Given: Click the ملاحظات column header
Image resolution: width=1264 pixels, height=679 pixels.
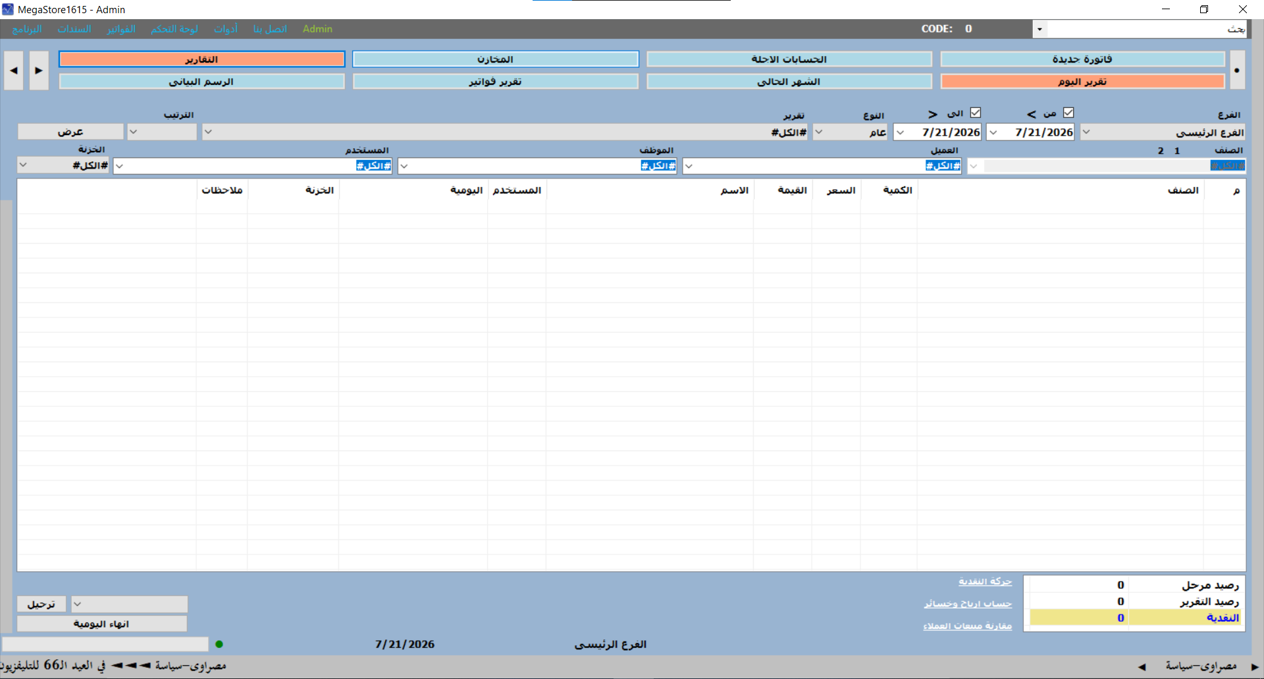Looking at the screenshot, I should click(222, 190).
